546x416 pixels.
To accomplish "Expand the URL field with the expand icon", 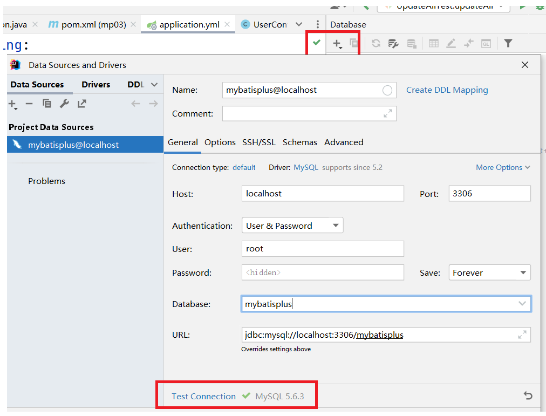I will tap(522, 335).
